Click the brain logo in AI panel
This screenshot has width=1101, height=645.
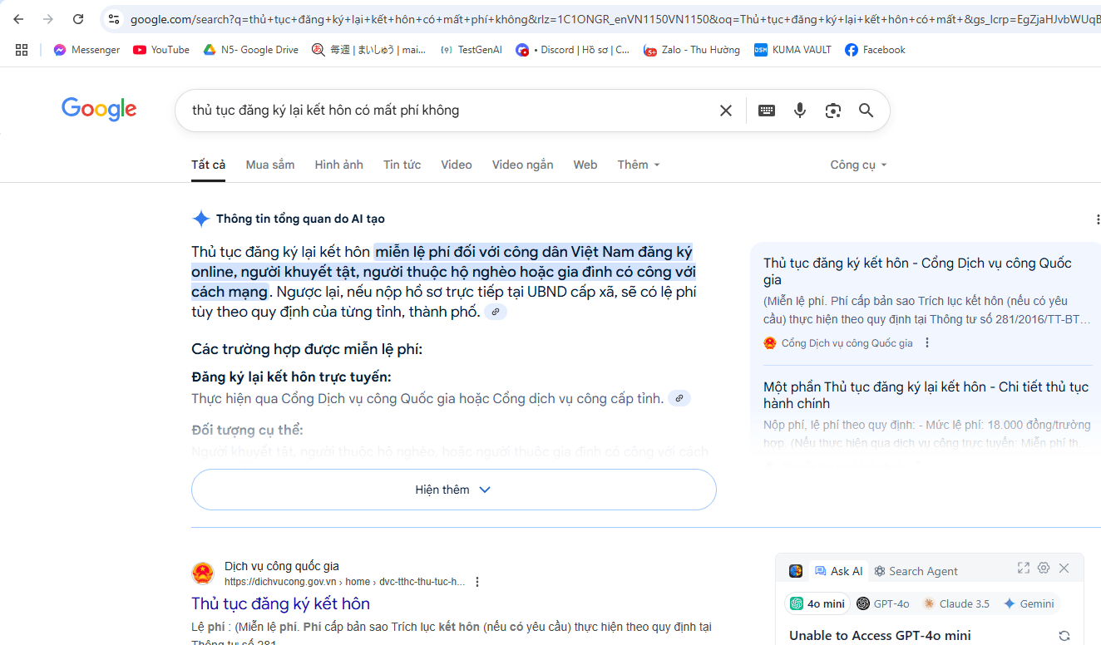point(796,571)
